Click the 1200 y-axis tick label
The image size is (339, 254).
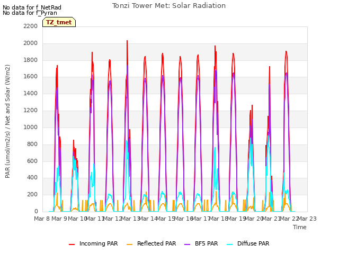click(31, 110)
